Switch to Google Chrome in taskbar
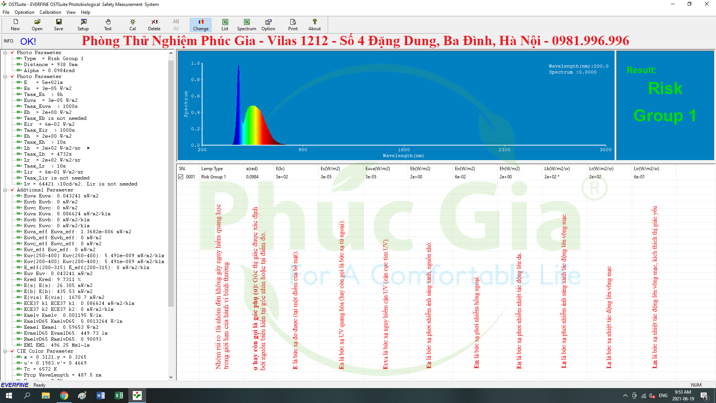Screen dimensions: 716x403 coord(64,396)
